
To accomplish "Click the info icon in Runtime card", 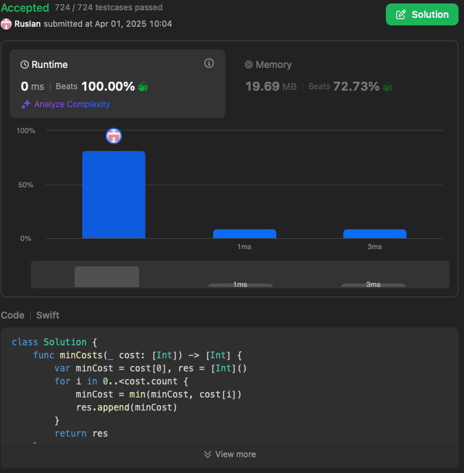I will point(209,64).
